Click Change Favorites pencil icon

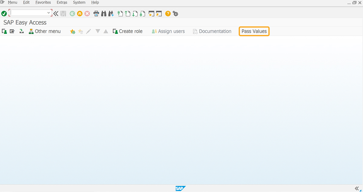coord(88,31)
